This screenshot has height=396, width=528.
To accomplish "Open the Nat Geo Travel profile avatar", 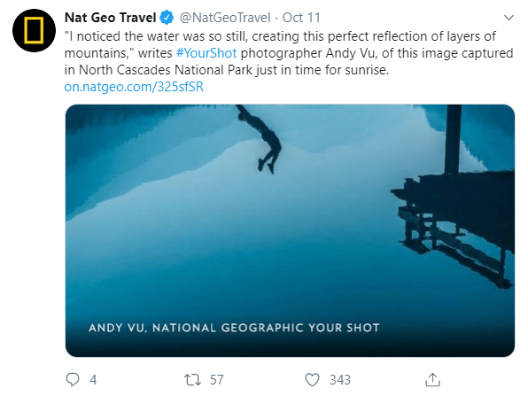I will click(x=34, y=30).
